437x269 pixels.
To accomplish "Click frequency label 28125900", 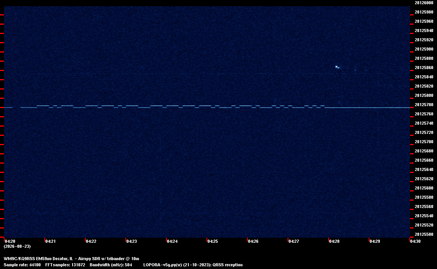I will [x=424, y=49].
